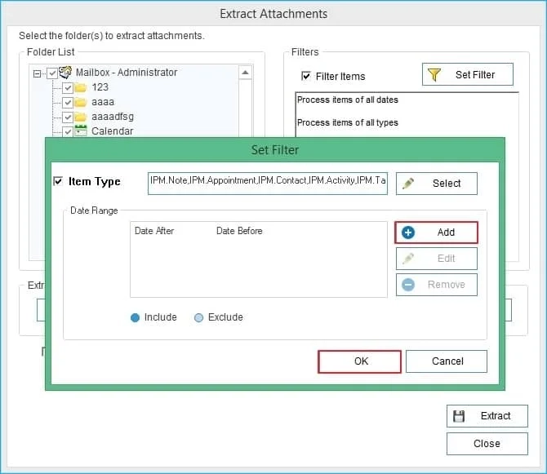Confirm the filter with OK
Image resolution: width=547 pixels, height=474 pixels.
(x=360, y=361)
